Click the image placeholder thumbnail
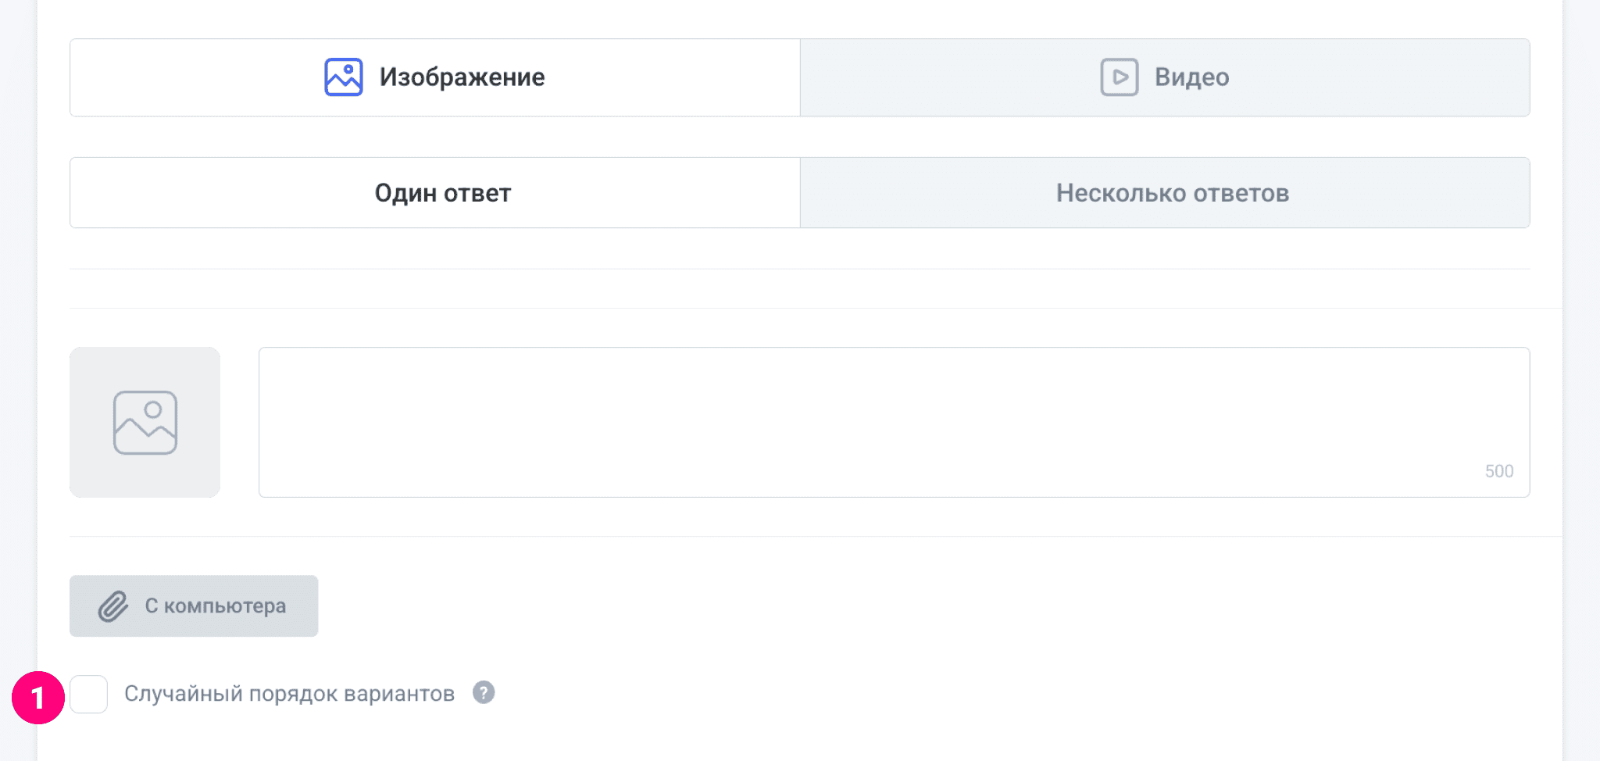This screenshot has height=761, width=1600. pos(145,422)
